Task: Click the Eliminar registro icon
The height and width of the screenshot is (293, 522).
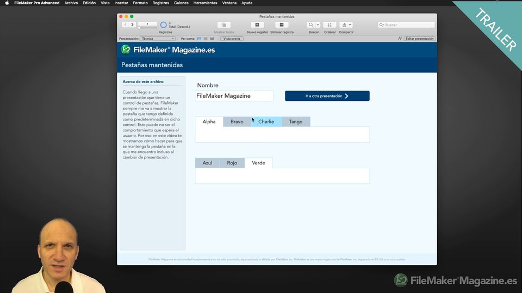Action: 282,24
